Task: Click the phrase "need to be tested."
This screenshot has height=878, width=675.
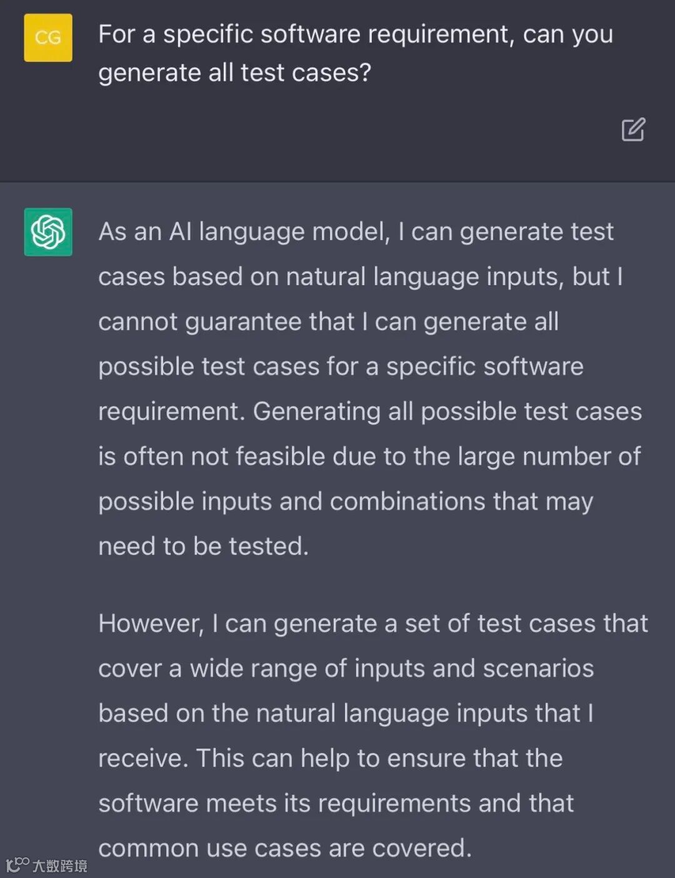Action: (203, 547)
